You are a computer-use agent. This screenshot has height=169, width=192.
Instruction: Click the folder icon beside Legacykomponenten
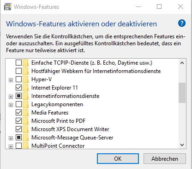click(x=25, y=104)
